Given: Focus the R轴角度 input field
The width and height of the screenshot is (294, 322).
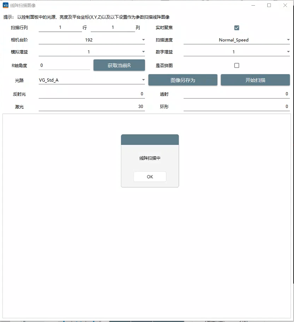Looking at the screenshot, I should click(x=64, y=65).
